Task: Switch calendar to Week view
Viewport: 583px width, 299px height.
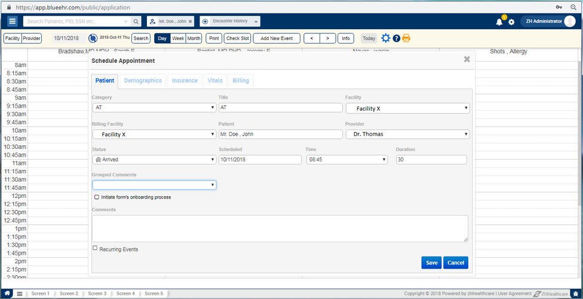Action: [178, 38]
